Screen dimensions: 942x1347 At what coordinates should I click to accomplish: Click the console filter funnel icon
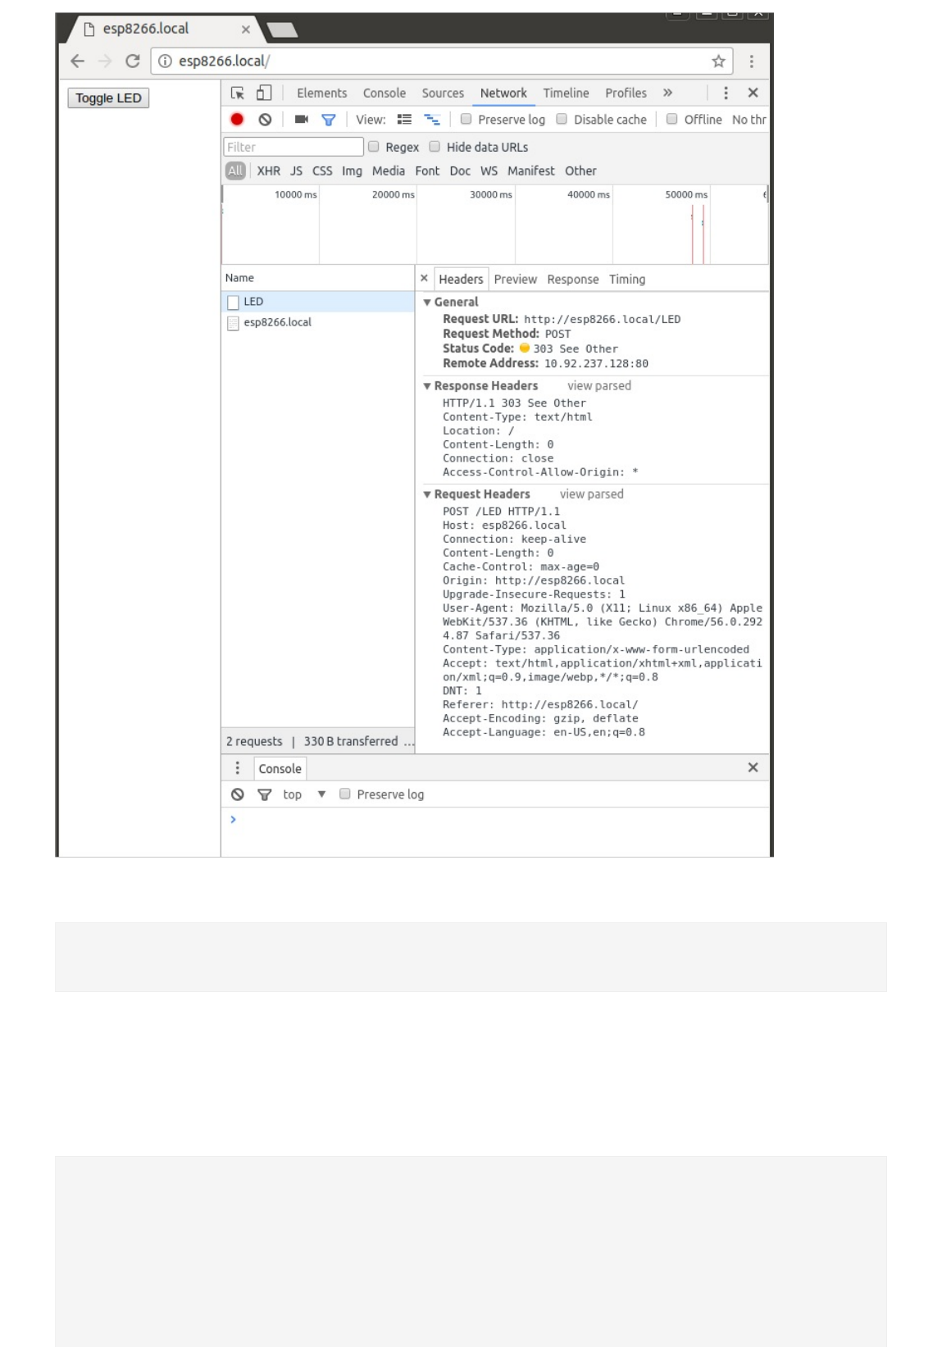click(264, 794)
